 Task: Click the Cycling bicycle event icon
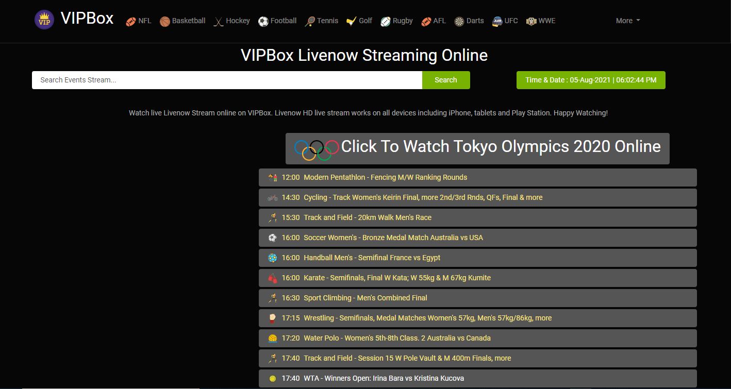pyautogui.click(x=273, y=198)
